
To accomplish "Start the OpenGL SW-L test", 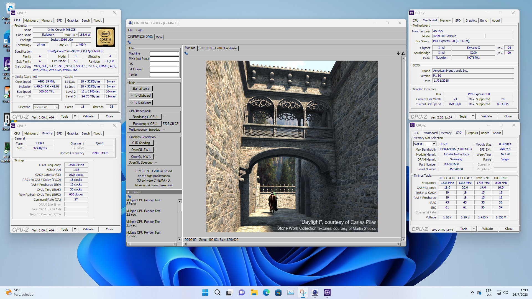I will (x=141, y=150).
